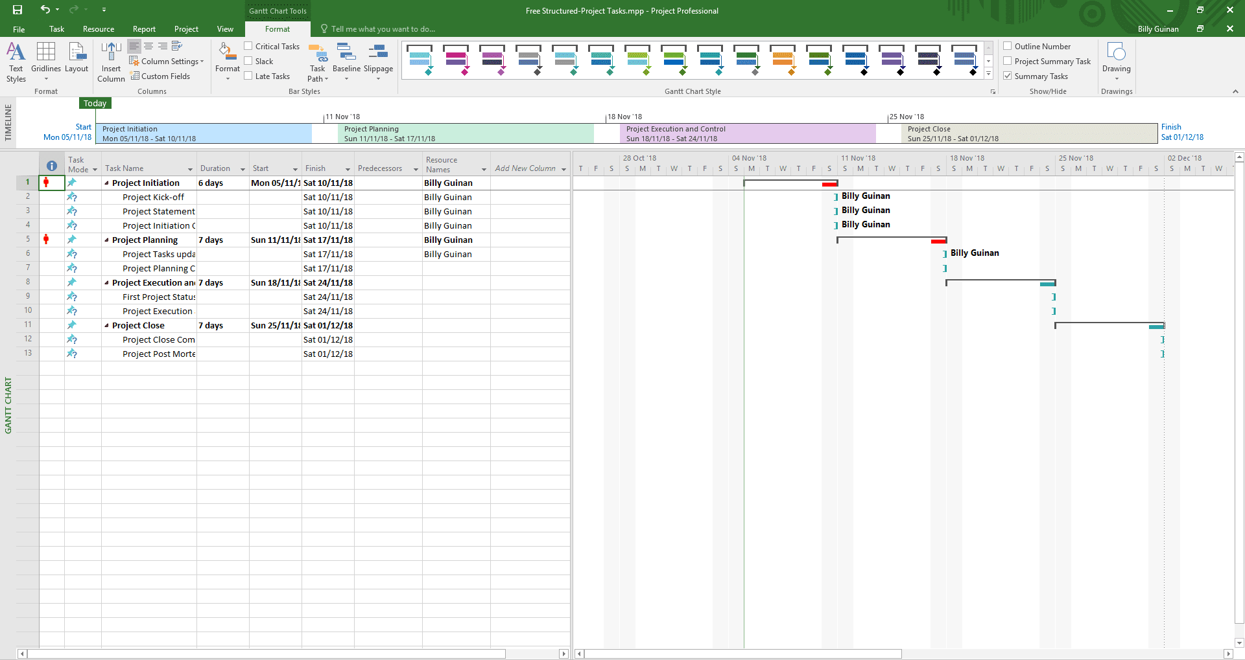
Task: Uncheck Summary Tasks checkbox
Action: tap(1008, 76)
